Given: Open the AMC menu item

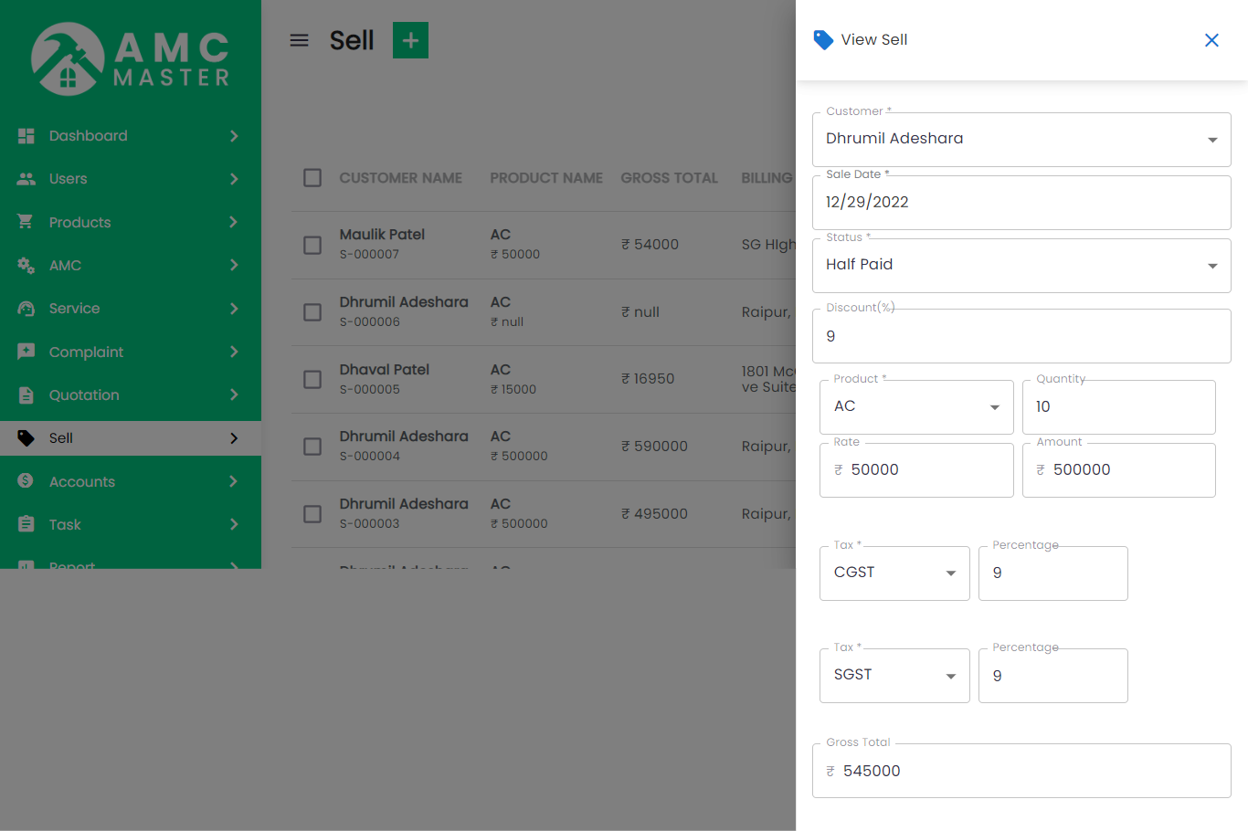Looking at the screenshot, I should tap(65, 266).
